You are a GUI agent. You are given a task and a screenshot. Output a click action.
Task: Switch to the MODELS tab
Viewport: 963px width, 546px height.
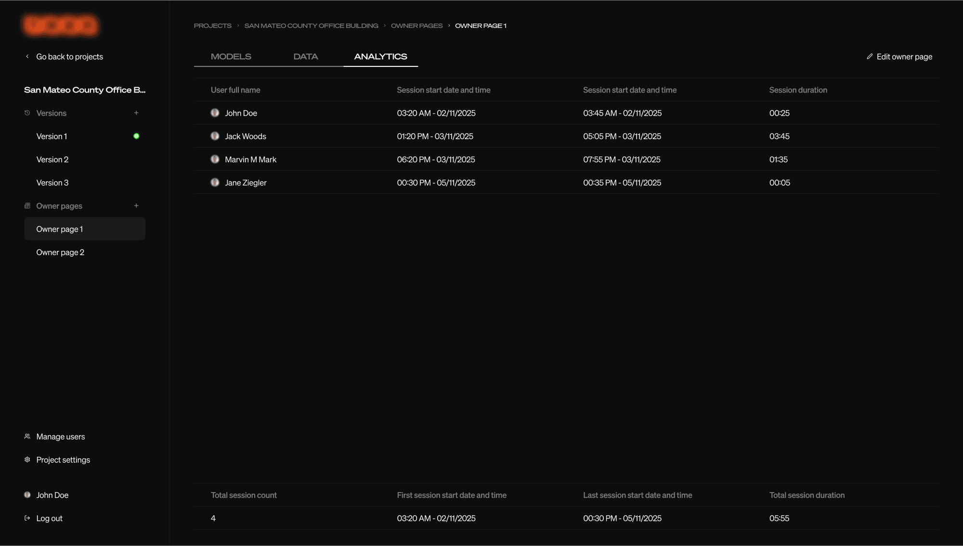pyautogui.click(x=231, y=56)
